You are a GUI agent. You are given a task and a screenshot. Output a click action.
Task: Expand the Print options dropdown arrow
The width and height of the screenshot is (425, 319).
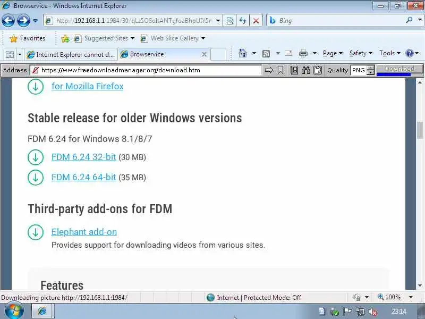[314, 54]
